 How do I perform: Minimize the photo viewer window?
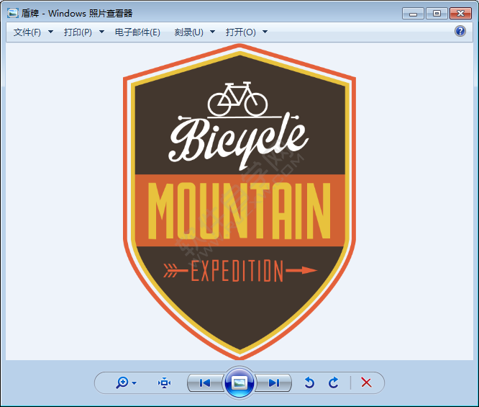tap(413, 13)
